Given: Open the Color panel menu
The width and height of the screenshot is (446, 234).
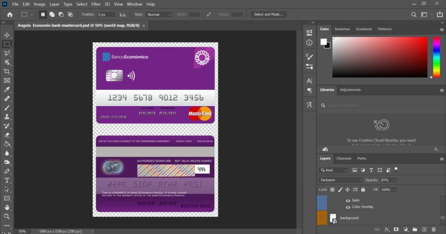Looking at the screenshot, I should [442, 29].
